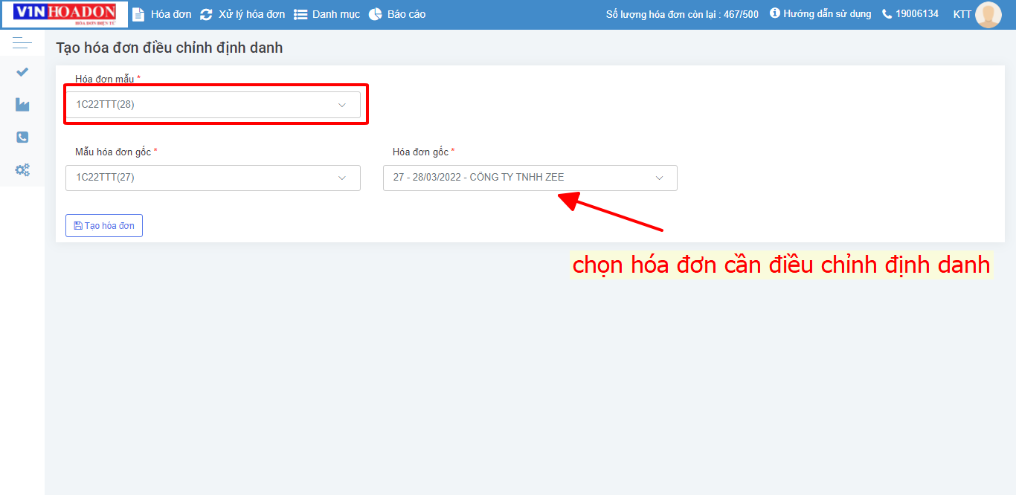Screen dimensions: 1016x495
Task: Click the VIN HOADON logo
Action: click(x=63, y=13)
